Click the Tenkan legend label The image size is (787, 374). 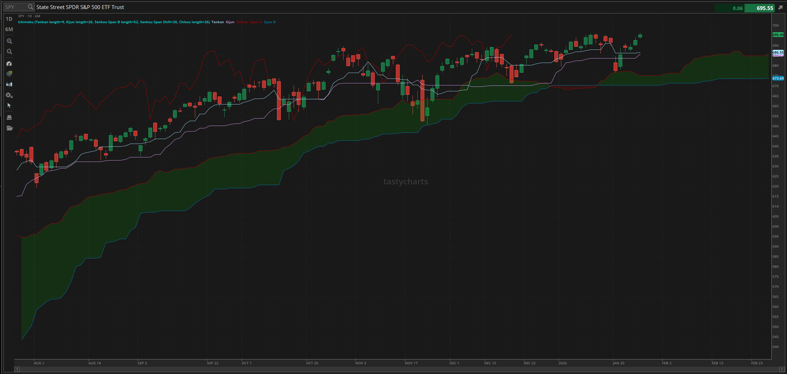point(218,22)
